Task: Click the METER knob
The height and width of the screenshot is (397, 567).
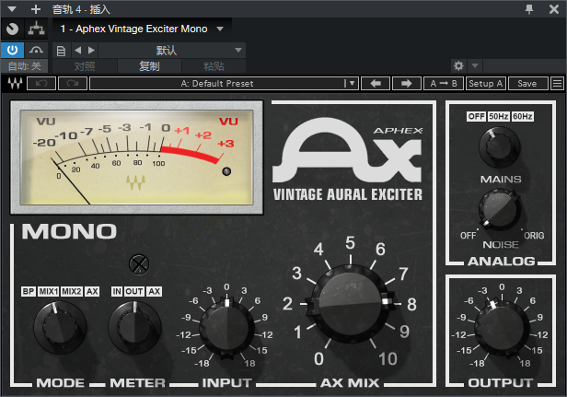Action: click(135, 328)
